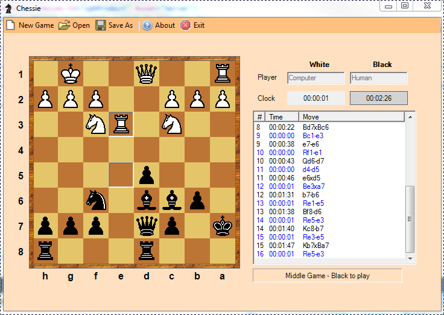The image size is (444, 315).
Task: Select move row e7-e6
Action: [330, 144]
